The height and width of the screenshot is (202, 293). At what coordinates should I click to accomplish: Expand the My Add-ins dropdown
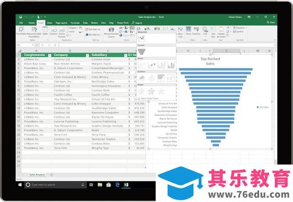tap(102, 35)
